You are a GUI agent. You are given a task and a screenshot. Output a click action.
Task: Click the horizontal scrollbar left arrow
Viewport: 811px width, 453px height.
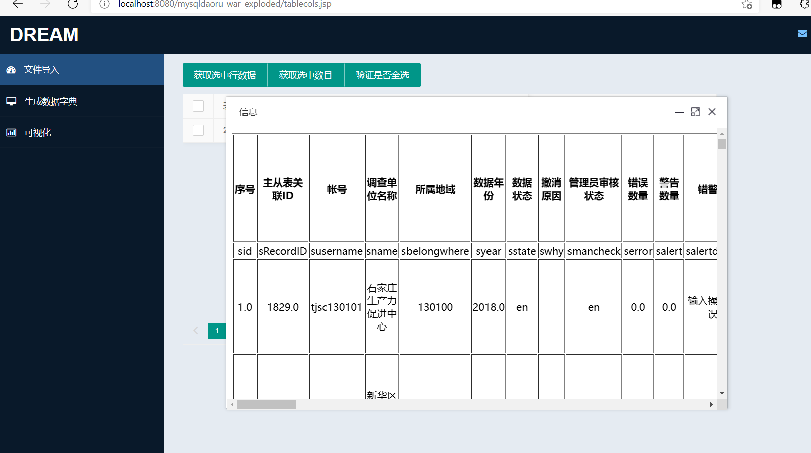click(232, 405)
